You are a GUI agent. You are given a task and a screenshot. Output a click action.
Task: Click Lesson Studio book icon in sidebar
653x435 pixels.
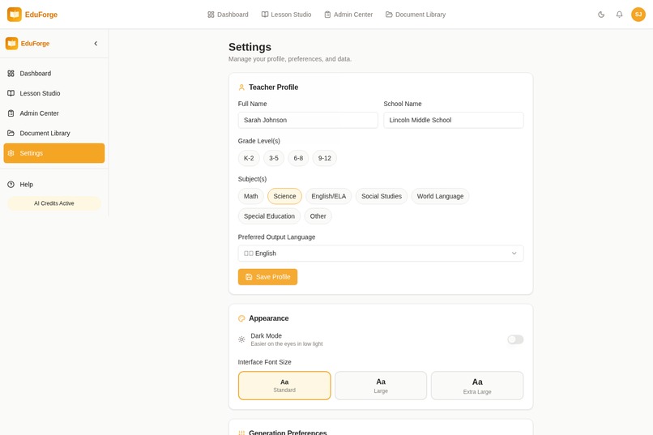click(x=11, y=93)
